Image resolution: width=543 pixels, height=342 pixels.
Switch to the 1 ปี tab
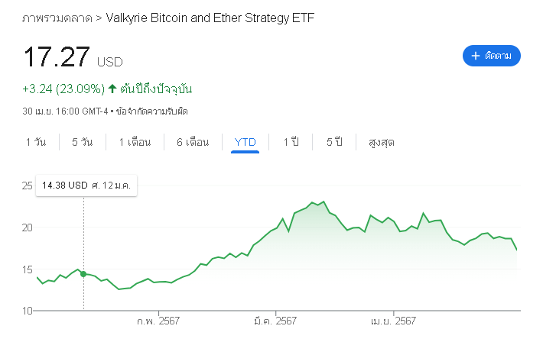point(291,142)
